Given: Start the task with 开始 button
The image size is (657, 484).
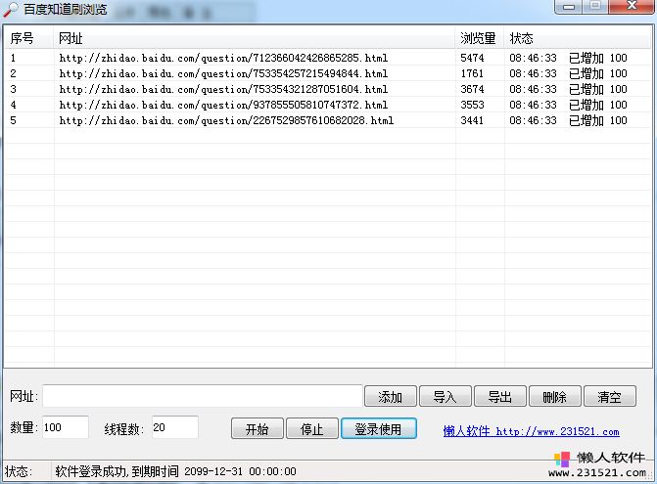Looking at the screenshot, I should [x=258, y=428].
